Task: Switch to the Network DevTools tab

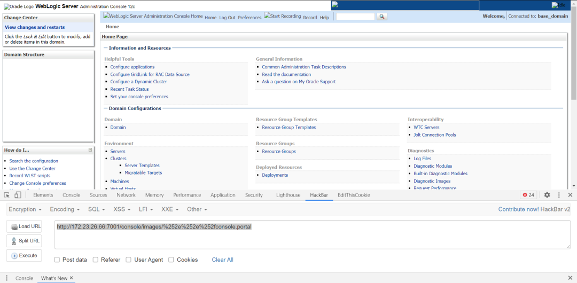Action: [x=126, y=195]
